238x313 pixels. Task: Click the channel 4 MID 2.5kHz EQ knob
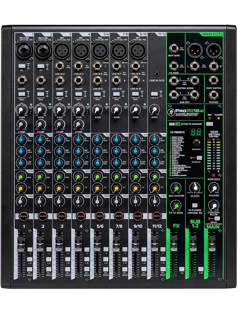[x=78, y=151]
